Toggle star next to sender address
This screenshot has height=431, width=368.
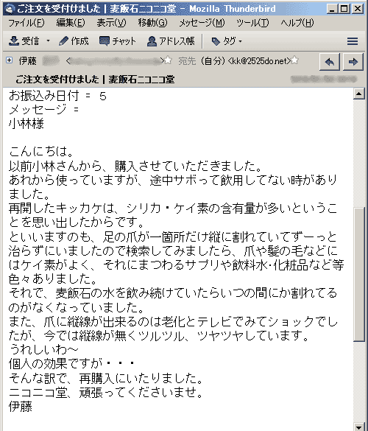coord(168,60)
